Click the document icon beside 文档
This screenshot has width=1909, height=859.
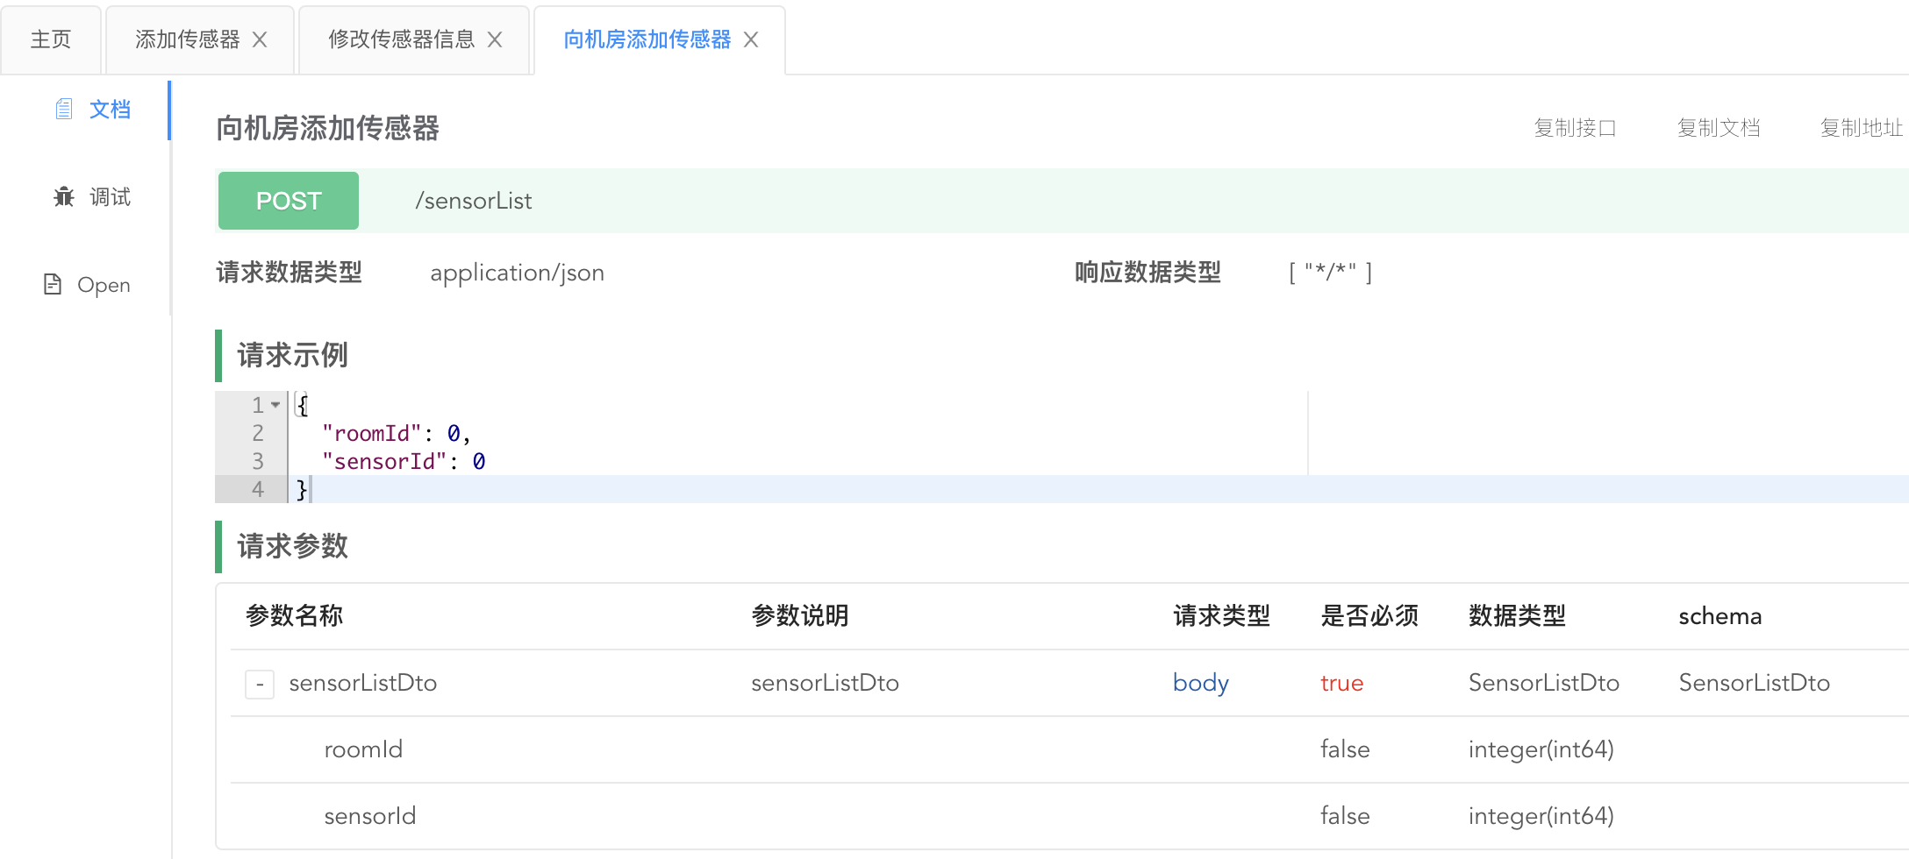tap(63, 109)
